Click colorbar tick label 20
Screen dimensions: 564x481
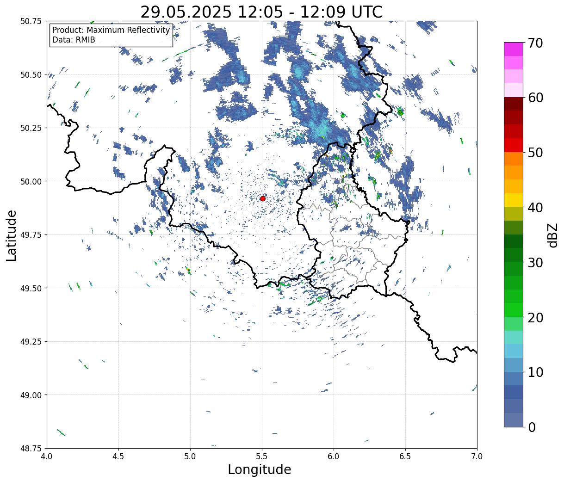tap(535, 317)
